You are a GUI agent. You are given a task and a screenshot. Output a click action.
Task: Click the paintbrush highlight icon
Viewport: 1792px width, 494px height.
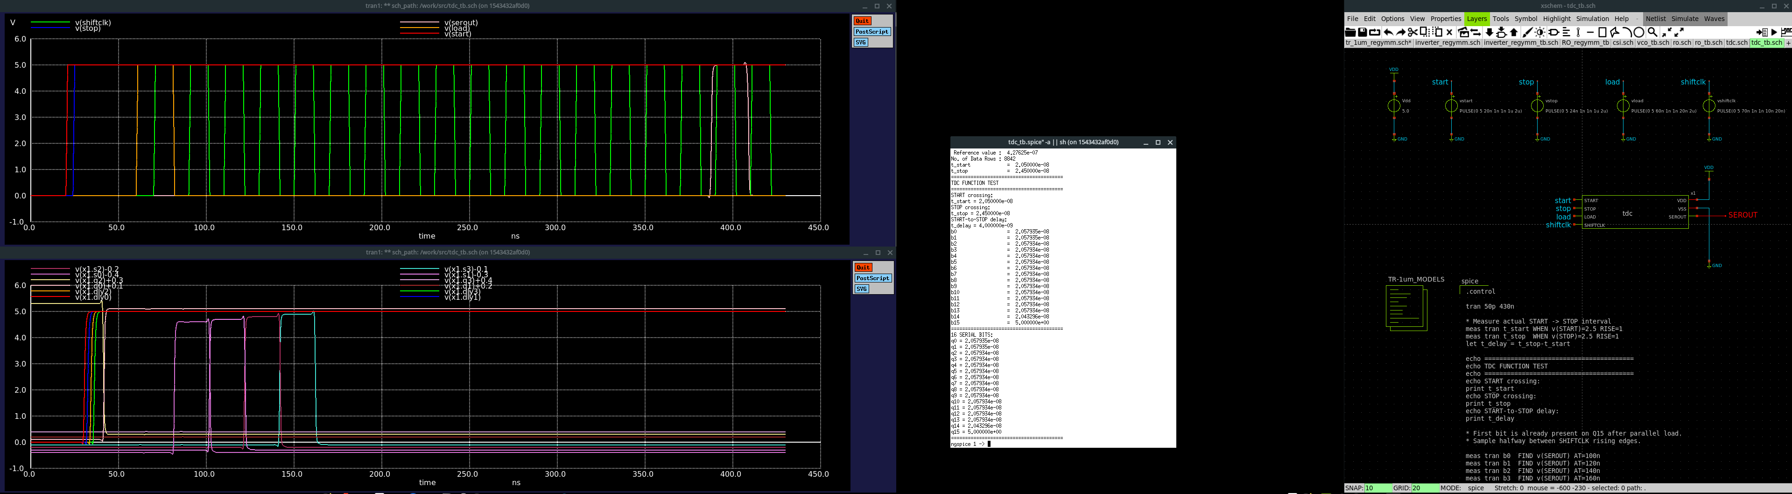coord(1528,32)
